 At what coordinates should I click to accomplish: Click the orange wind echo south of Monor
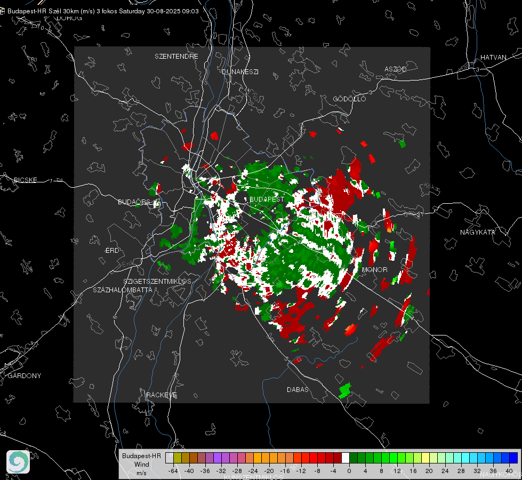(x=350, y=329)
